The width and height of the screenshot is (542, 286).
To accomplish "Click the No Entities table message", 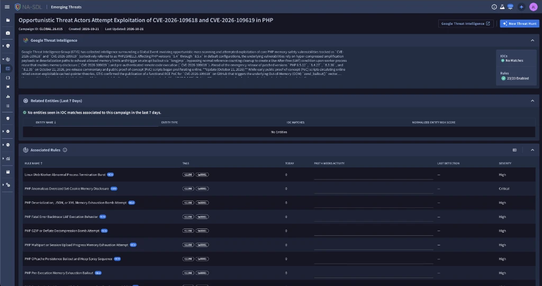I will 279,132.
